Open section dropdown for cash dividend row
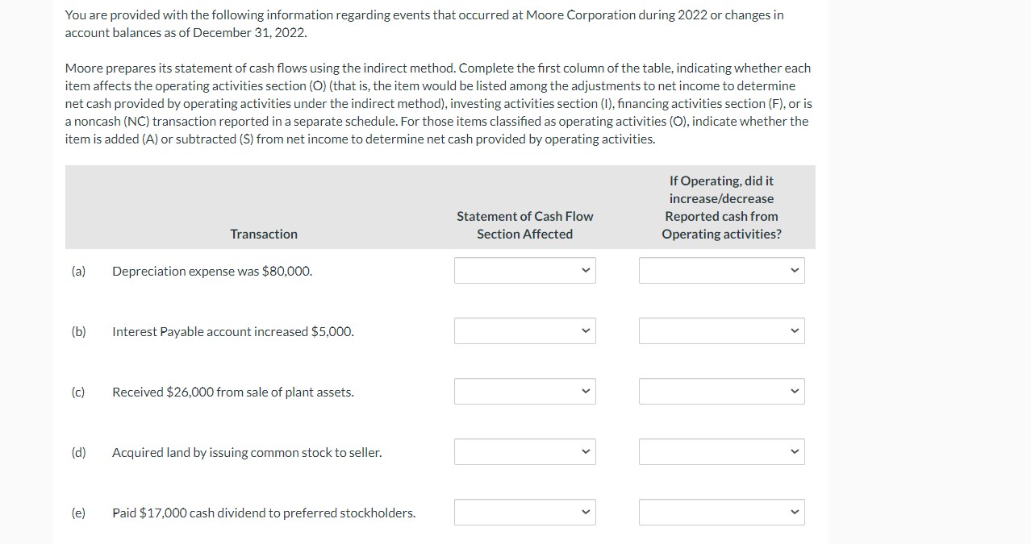1031x544 pixels. pyautogui.click(x=524, y=513)
